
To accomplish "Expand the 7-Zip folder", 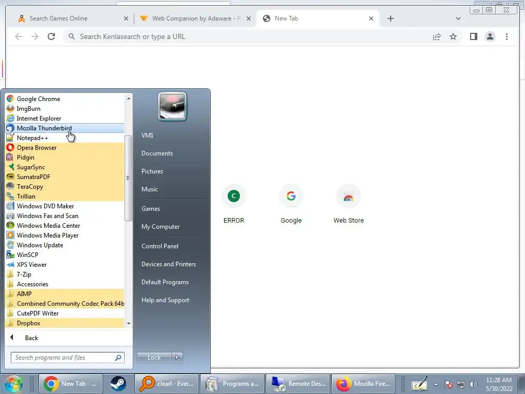I will click(65, 274).
